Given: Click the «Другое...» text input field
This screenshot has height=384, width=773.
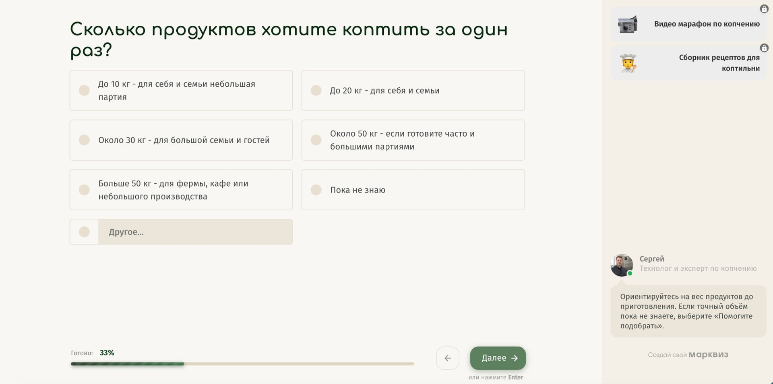Looking at the screenshot, I should [x=195, y=232].
